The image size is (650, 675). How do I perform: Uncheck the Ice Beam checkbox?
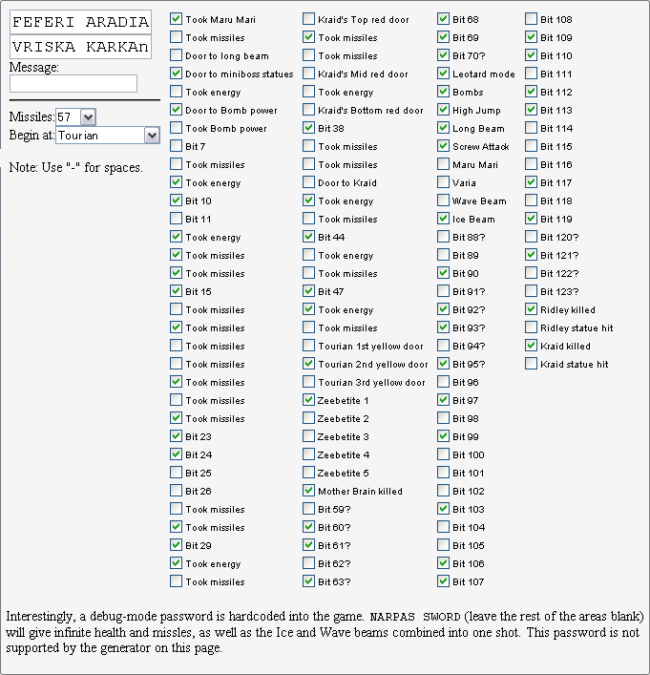tap(444, 219)
